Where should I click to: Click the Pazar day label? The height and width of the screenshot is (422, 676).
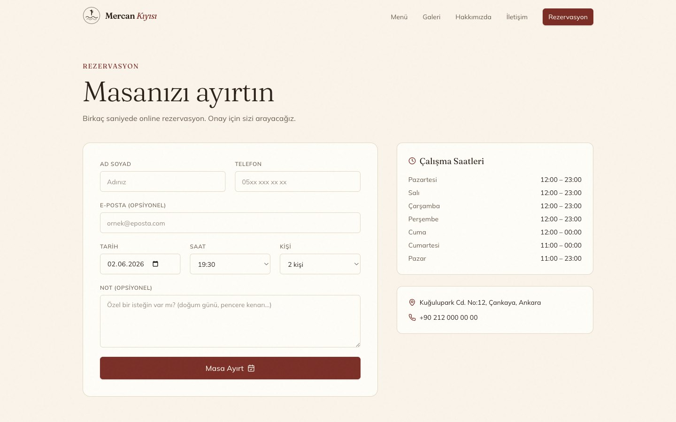click(x=417, y=258)
